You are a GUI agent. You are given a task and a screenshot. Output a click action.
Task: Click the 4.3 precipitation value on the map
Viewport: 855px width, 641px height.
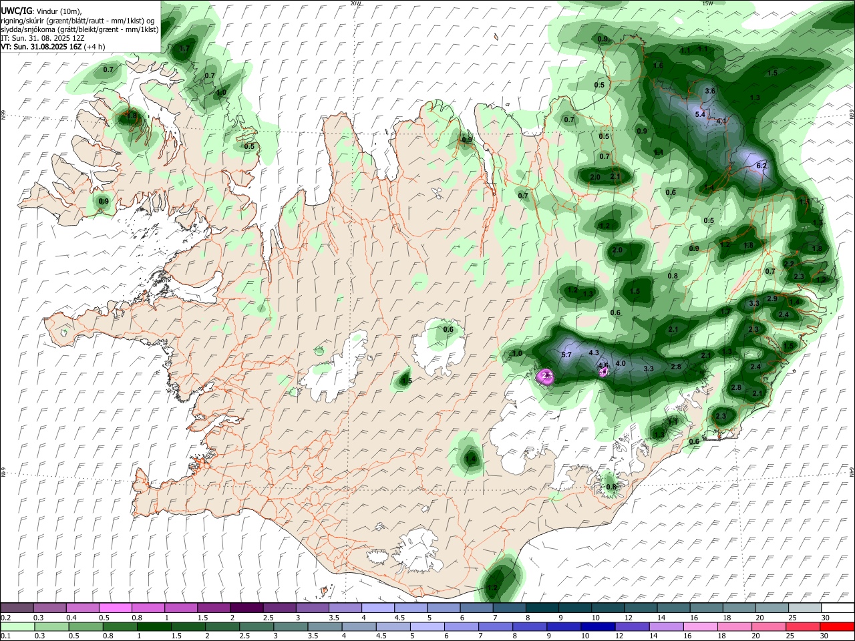pos(594,353)
